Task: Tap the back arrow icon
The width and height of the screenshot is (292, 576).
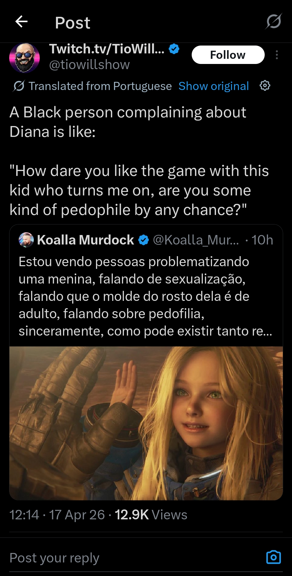Action: click(22, 22)
